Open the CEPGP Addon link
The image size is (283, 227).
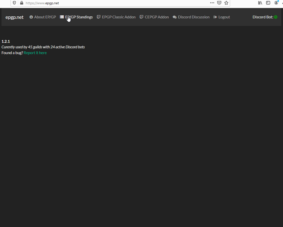(x=157, y=17)
